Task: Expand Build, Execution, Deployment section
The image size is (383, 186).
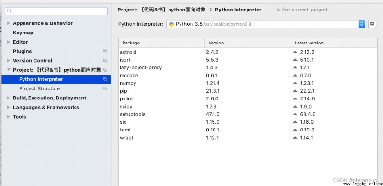Action: click(x=9, y=98)
